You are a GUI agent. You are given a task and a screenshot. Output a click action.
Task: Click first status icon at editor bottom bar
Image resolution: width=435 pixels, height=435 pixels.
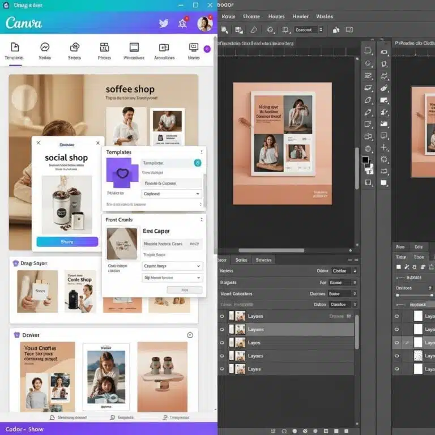pyautogui.click(x=273, y=431)
